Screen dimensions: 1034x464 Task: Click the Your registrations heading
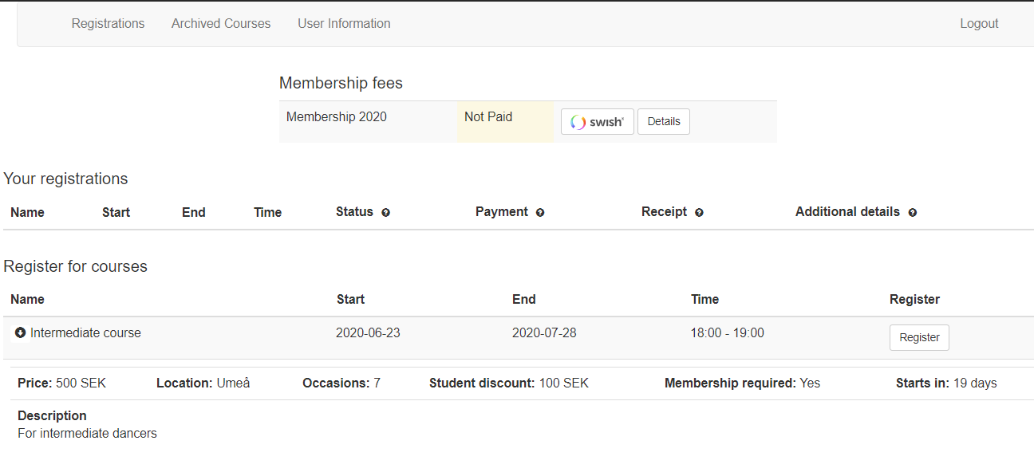pyautogui.click(x=65, y=179)
